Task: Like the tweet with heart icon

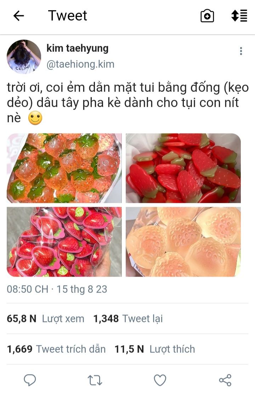Action: coord(160,380)
